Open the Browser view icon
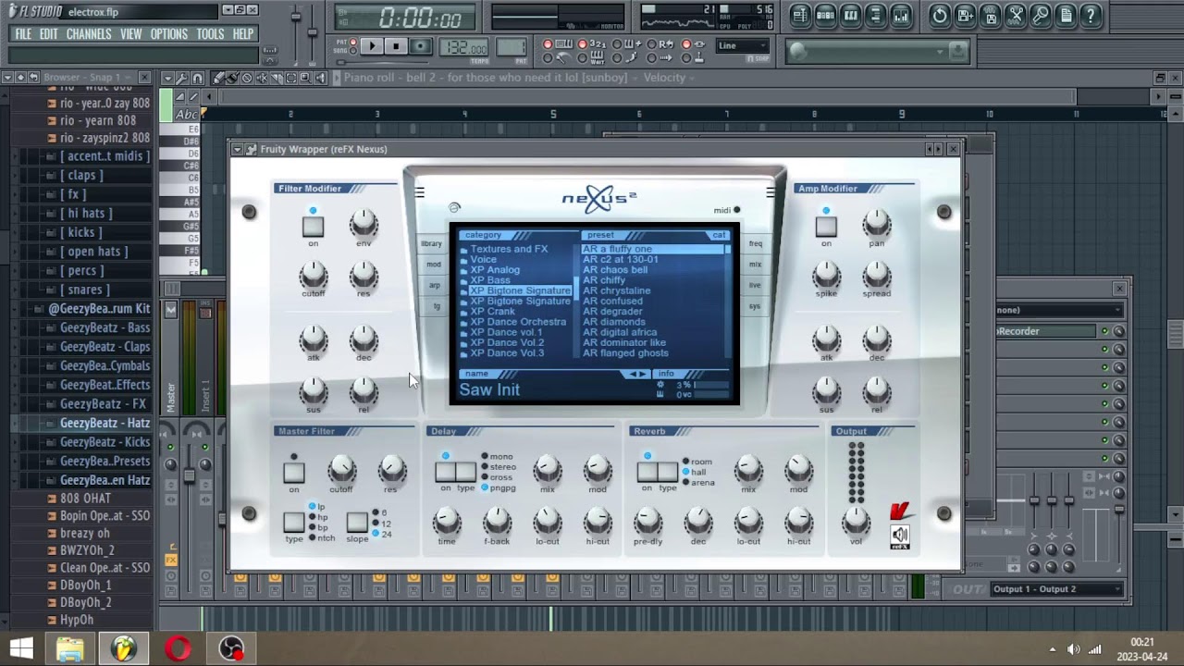This screenshot has width=1184, height=666. click(x=875, y=15)
